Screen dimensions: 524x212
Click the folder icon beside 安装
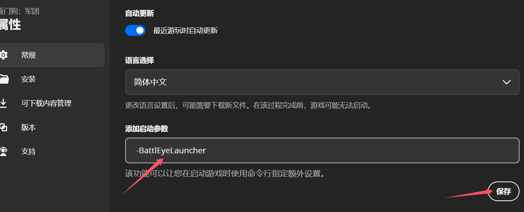(x=4, y=79)
